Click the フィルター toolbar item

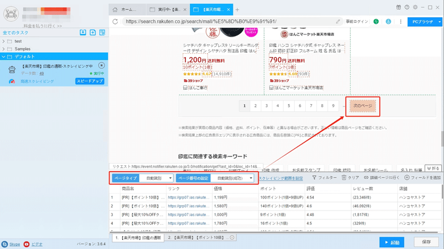coord(325,177)
